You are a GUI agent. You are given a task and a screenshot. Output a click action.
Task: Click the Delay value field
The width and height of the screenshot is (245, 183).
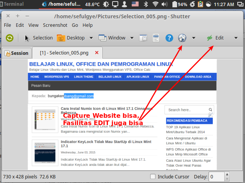[217, 177]
